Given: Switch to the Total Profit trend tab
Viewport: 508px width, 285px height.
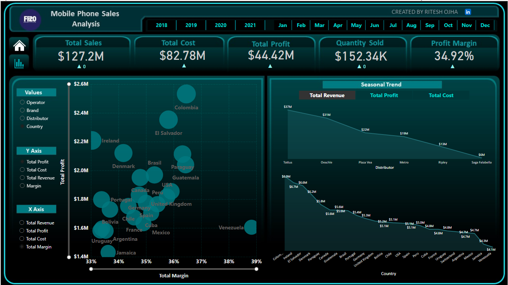Looking at the screenshot, I should (x=384, y=96).
